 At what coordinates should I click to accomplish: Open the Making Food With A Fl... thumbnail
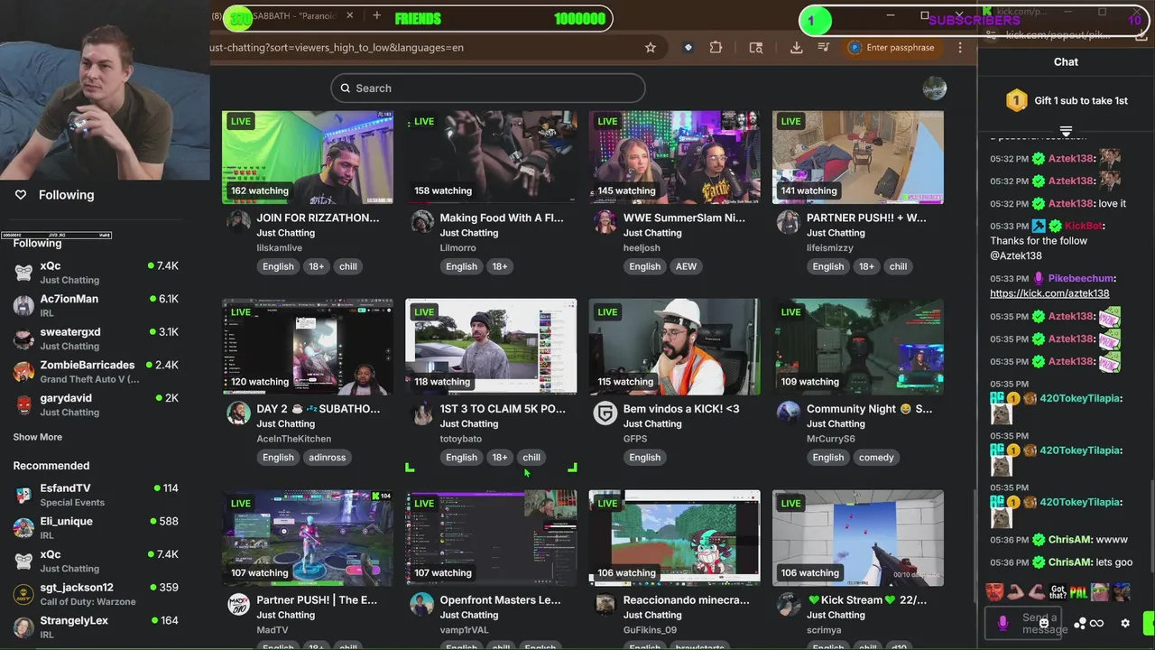(491, 157)
